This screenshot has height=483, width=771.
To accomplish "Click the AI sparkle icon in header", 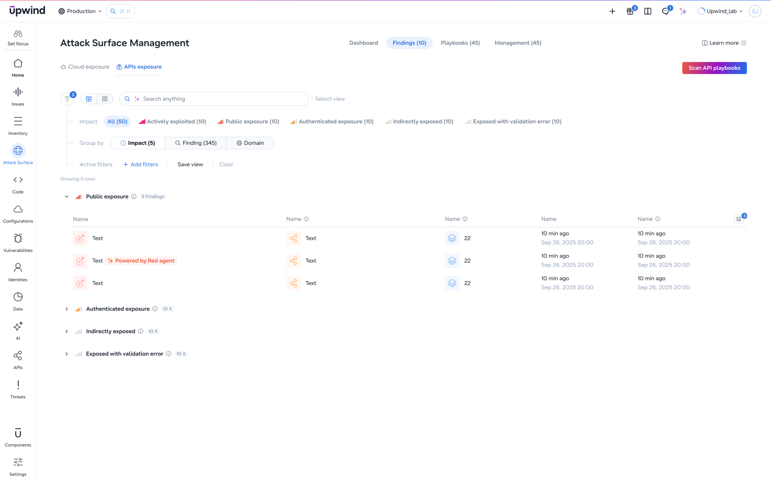I will [683, 11].
